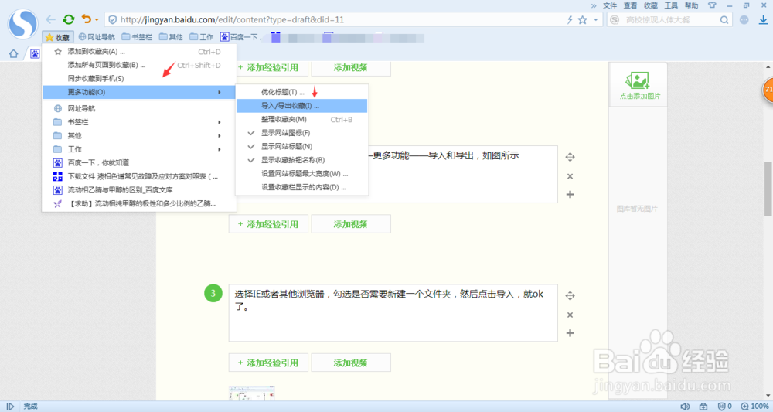Open 网址导航 on bookmarks bar

97,37
